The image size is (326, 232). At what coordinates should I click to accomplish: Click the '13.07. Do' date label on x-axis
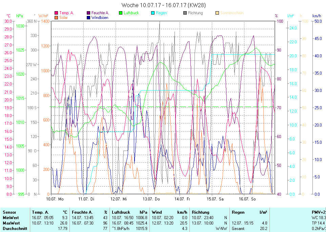[151, 199]
